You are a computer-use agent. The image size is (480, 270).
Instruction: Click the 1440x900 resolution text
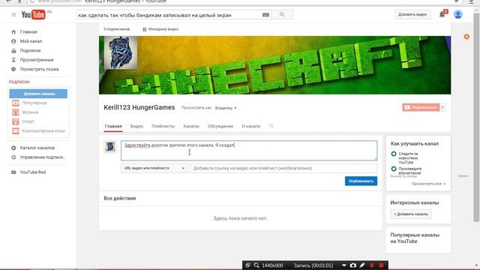pos(272,265)
